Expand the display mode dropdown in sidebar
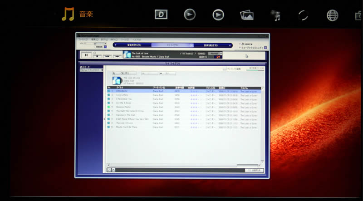Screen dimensions: 363x201 coord(91,70)
